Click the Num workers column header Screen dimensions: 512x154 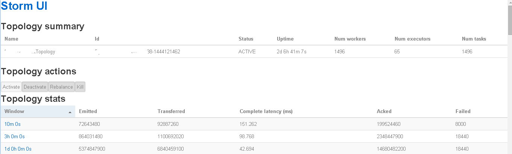(350, 39)
